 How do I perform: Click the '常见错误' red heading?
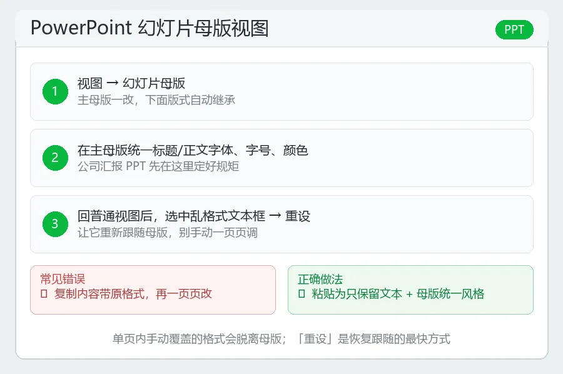(63, 279)
